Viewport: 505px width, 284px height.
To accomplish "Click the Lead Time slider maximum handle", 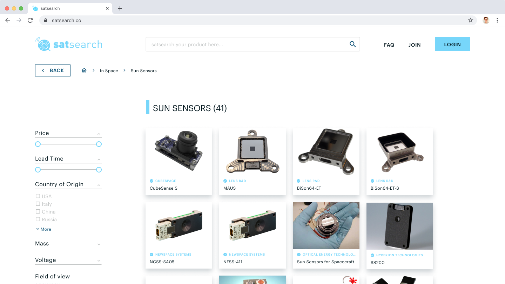I will tap(99, 170).
